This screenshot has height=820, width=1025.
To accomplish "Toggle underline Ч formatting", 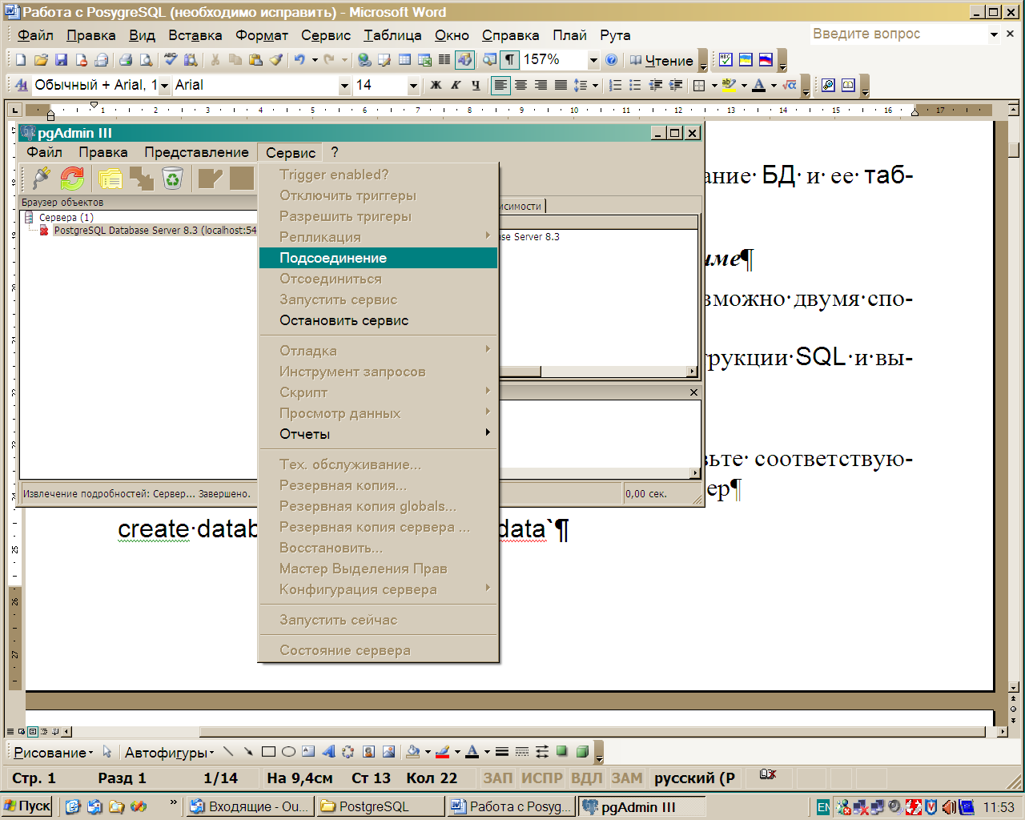I will [x=476, y=85].
